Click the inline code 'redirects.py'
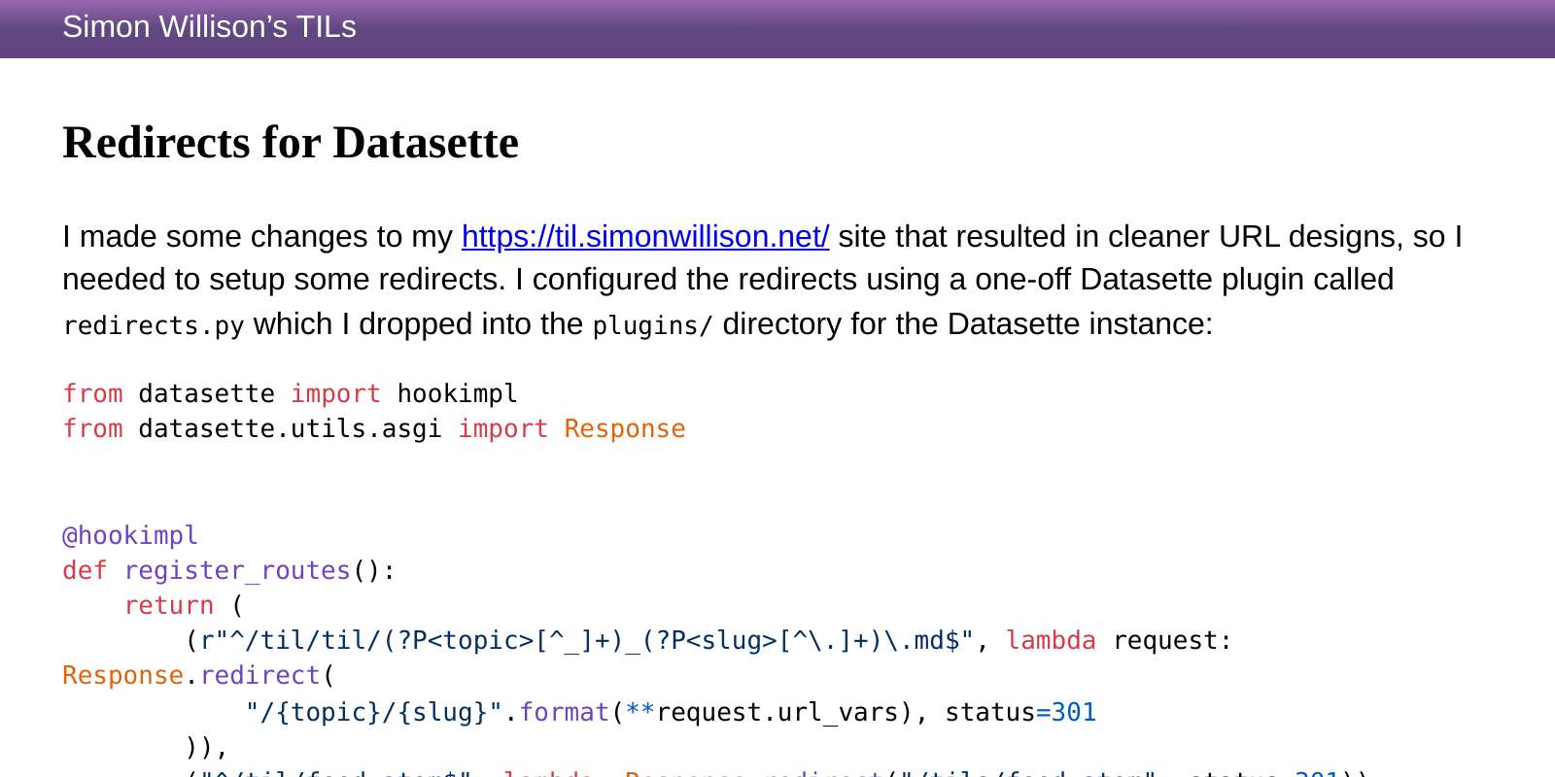The height and width of the screenshot is (777, 1555). 154,325
